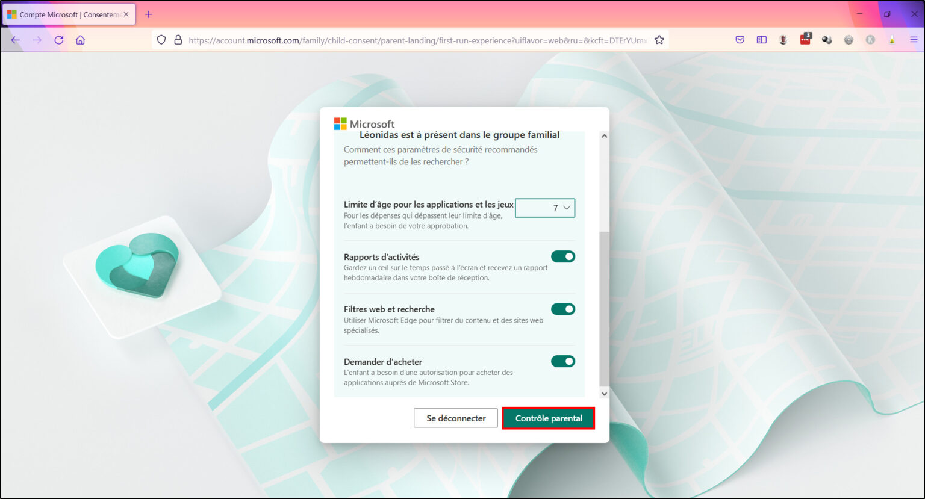This screenshot has height=499, width=925.
Task: Restore down the browser window
Action: 887,14
